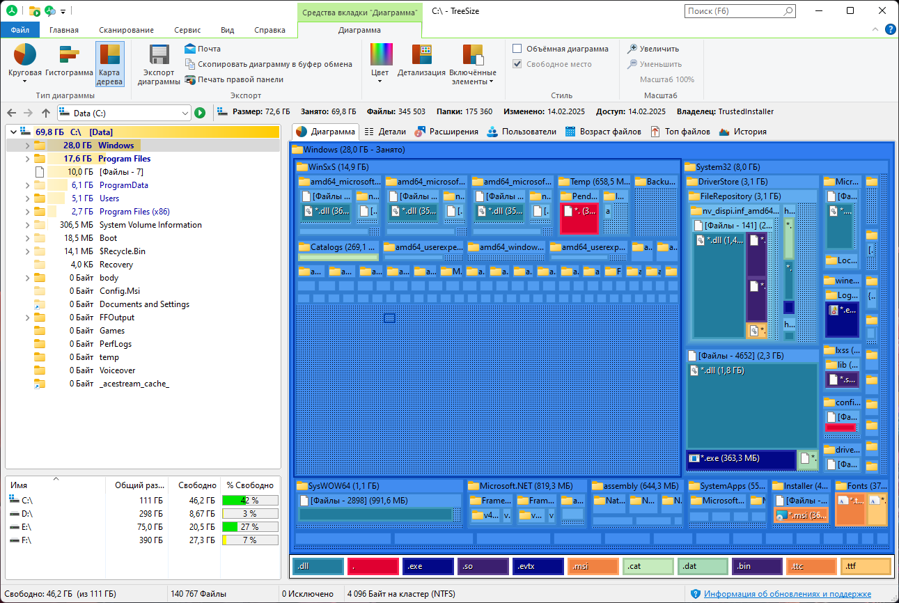Click the search magnifier icon
This screenshot has width=899, height=603.
(x=788, y=11)
